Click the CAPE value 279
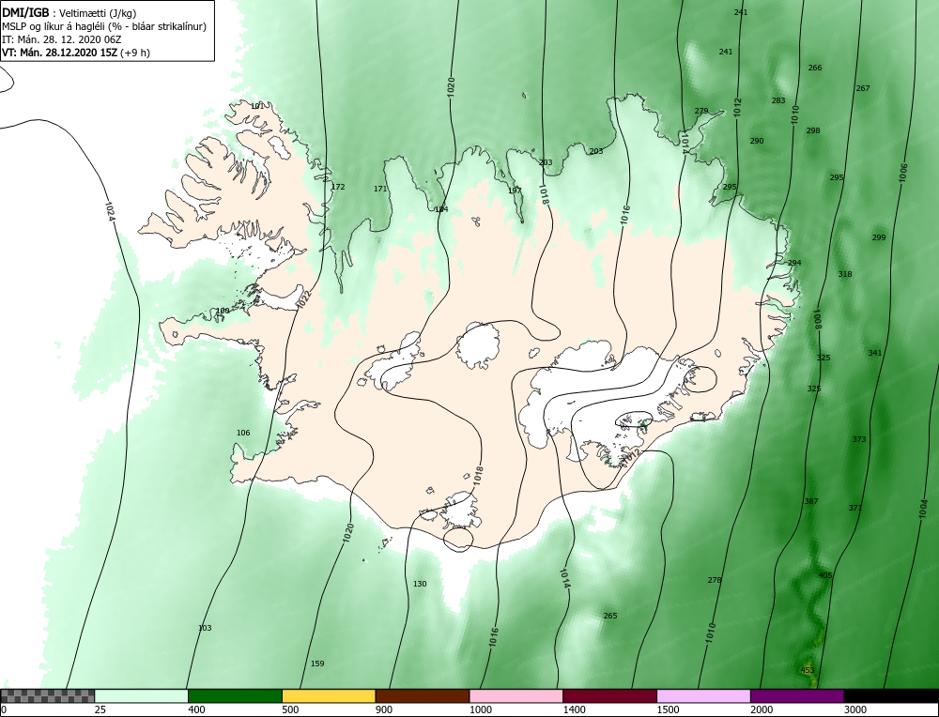 701,111
